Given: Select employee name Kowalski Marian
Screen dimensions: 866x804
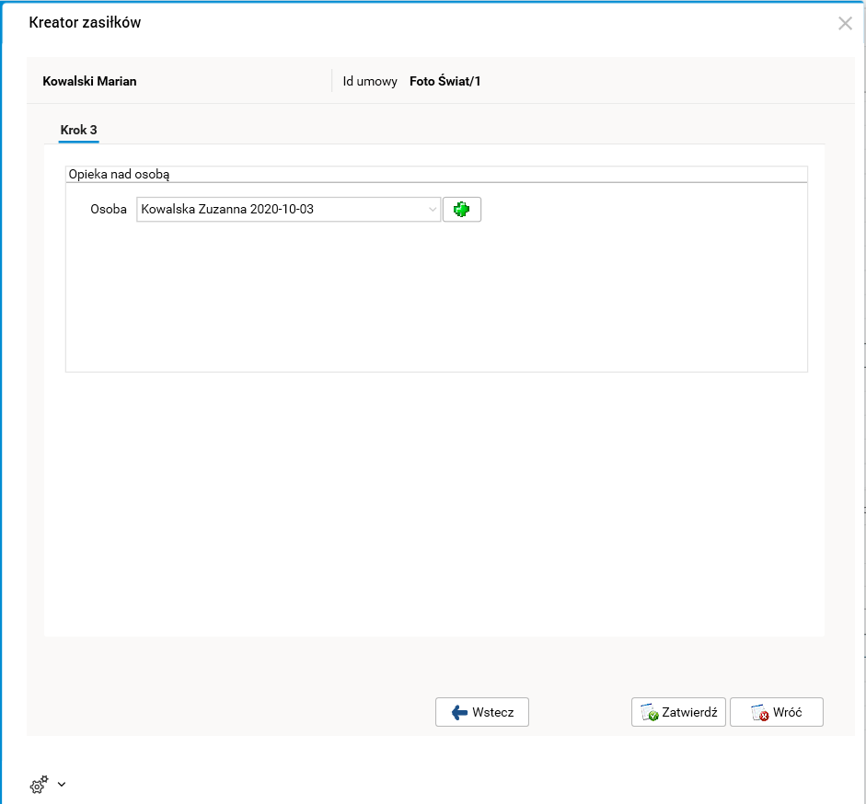Looking at the screenshot, I should (x=89, y=81).
